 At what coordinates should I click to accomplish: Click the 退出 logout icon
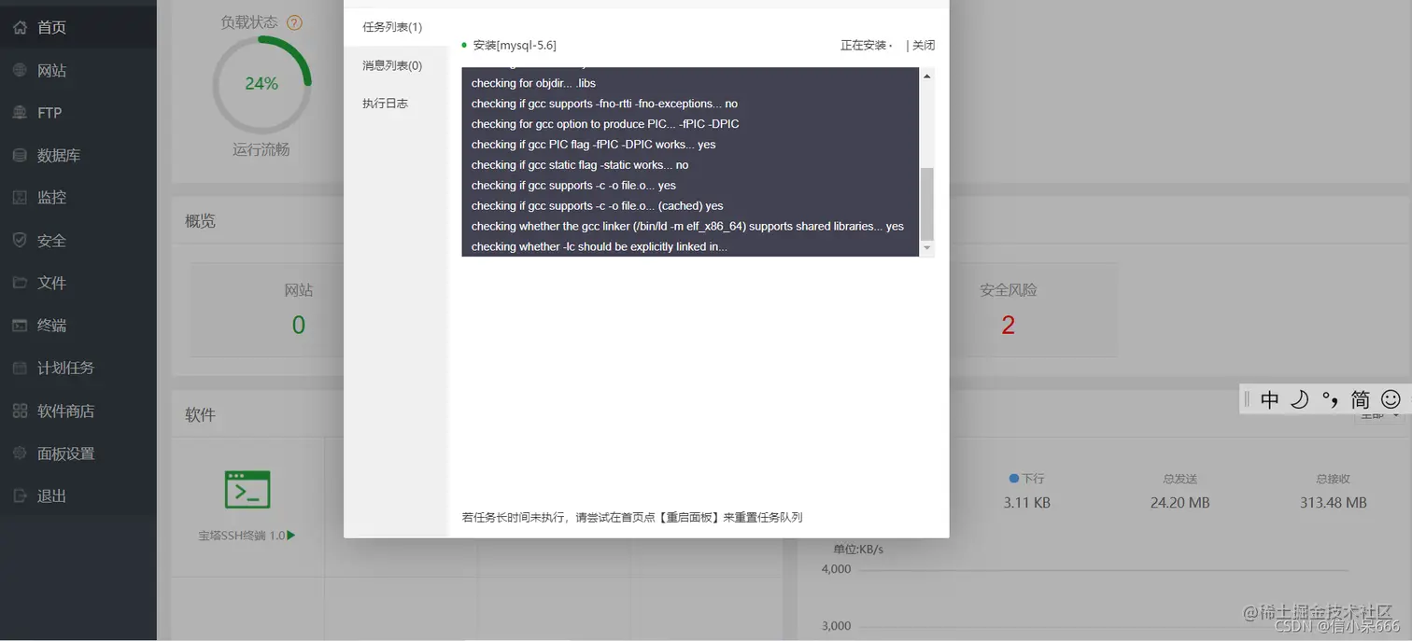pyautogui.click(x=20, y=495)
